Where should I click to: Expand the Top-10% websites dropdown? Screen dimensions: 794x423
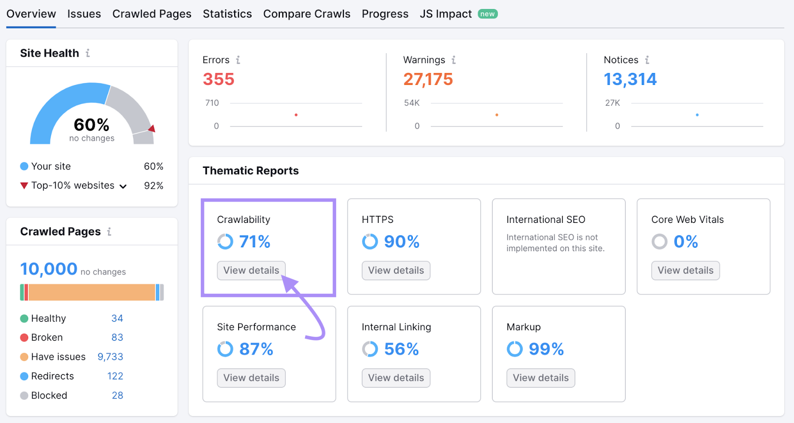point(123,186)
